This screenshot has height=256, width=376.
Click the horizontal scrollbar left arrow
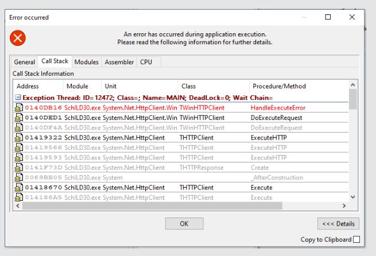18,205
